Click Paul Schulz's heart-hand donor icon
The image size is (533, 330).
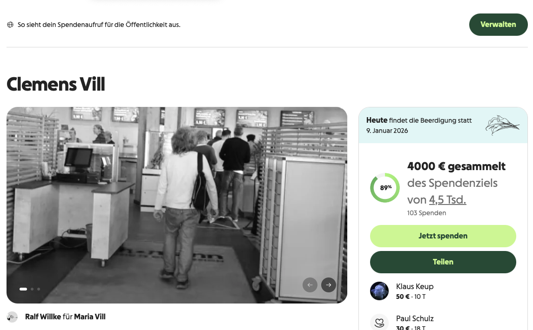click(x=379, y=322)
